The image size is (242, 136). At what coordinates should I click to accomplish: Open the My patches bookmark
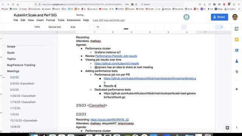tap(178, 9)
